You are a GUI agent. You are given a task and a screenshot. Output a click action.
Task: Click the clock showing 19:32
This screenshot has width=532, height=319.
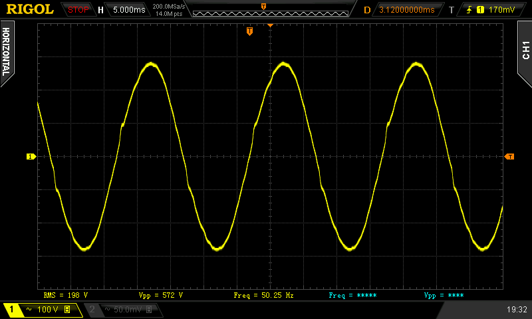(x=516, y=310)
